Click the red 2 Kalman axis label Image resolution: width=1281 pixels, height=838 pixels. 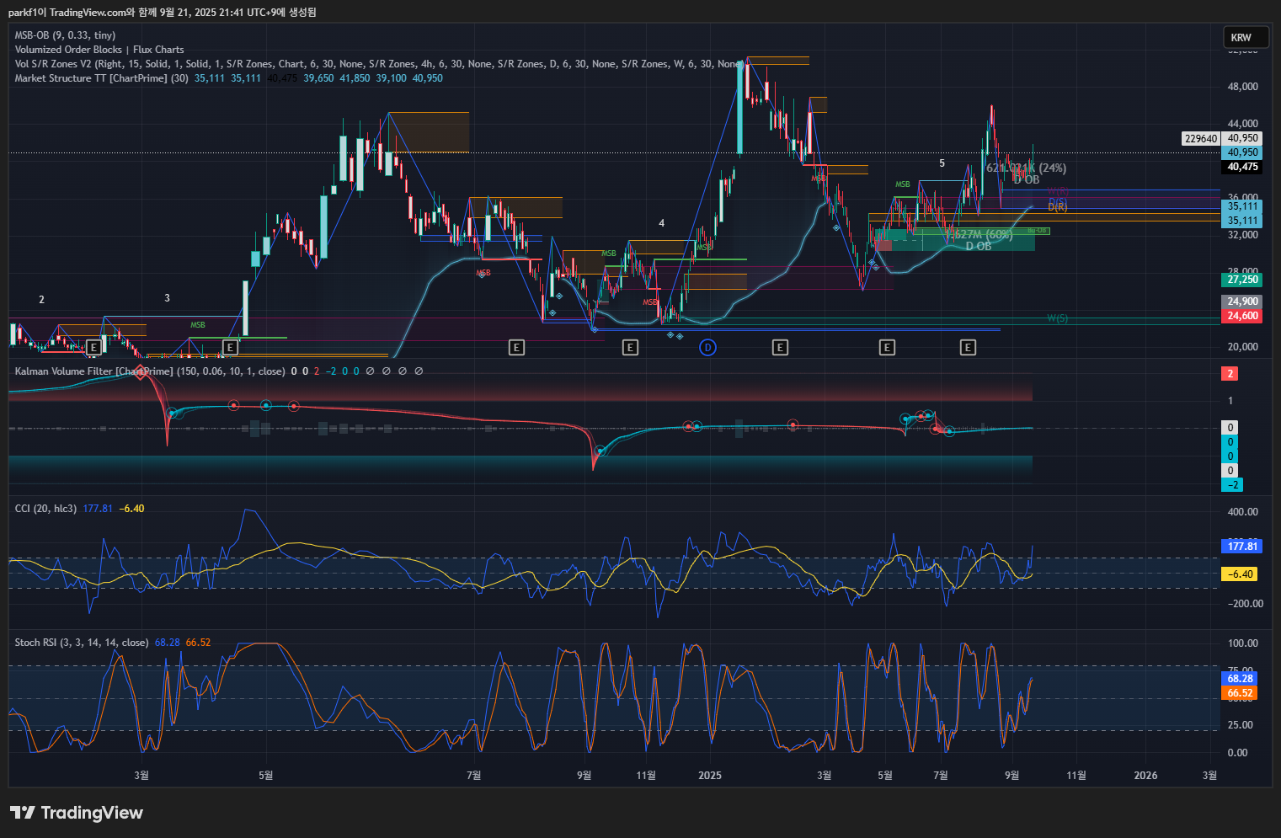(x=1230, y=374)
